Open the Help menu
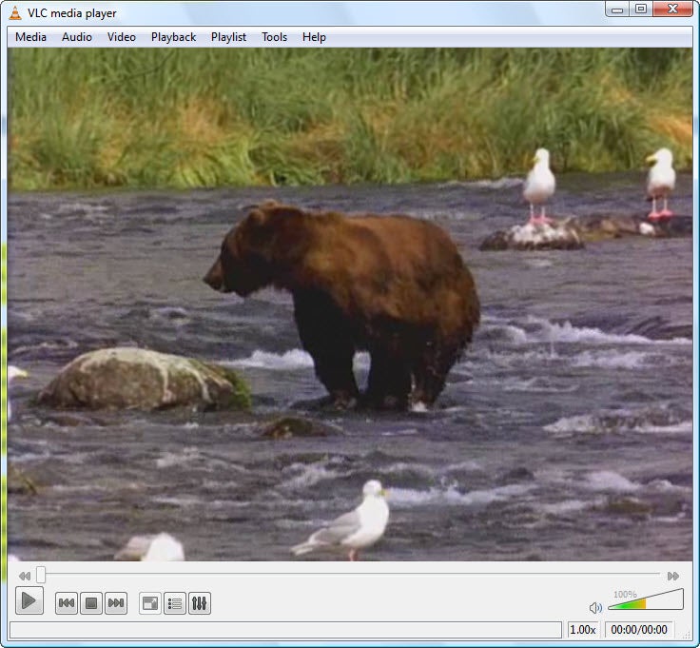The height and width of the screenshot is (648, 700). click(314, 37)
